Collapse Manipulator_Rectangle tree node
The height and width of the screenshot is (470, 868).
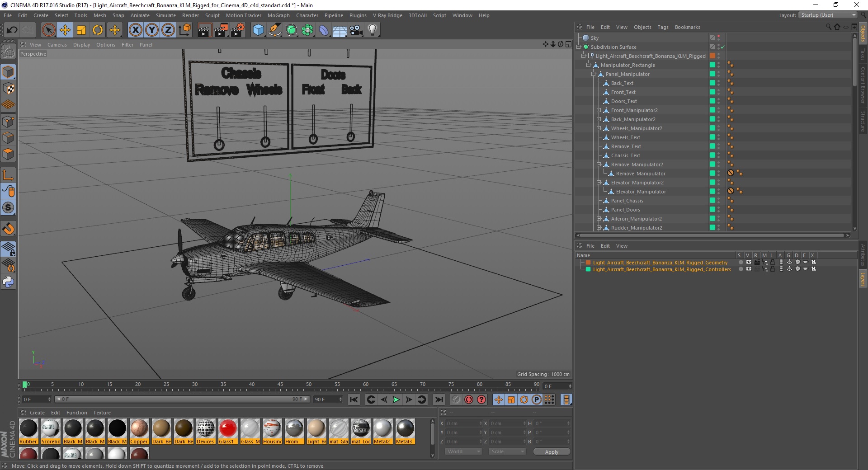(589, 65)
